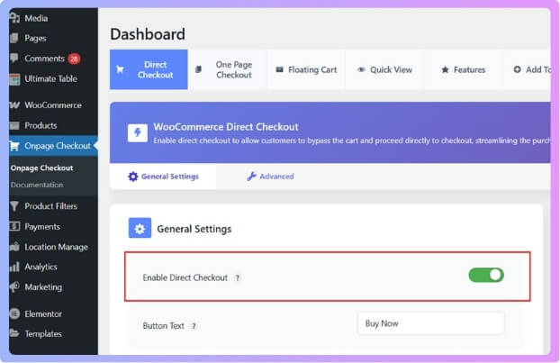Click the Templates folder icon
The image size is (560, 363).
coord(14,333)
